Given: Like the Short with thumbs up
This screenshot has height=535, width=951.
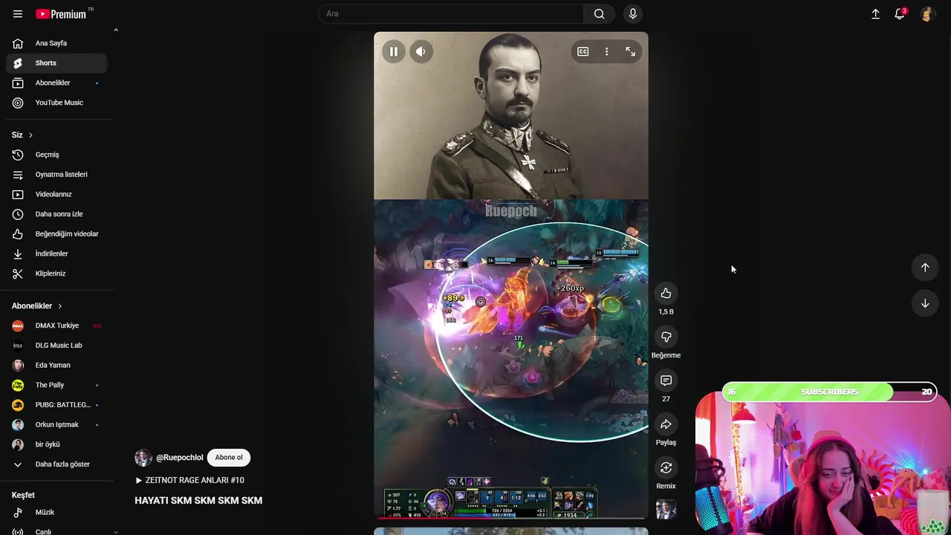Looking at the screenshot, I should point(666,294).
